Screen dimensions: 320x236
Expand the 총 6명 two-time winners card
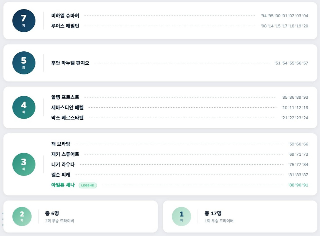(x=80, y=217)
